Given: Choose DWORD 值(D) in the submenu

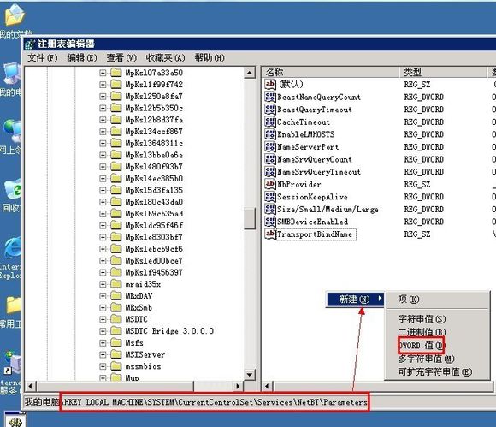Looking at the screenshot, I should coord(422,346).
